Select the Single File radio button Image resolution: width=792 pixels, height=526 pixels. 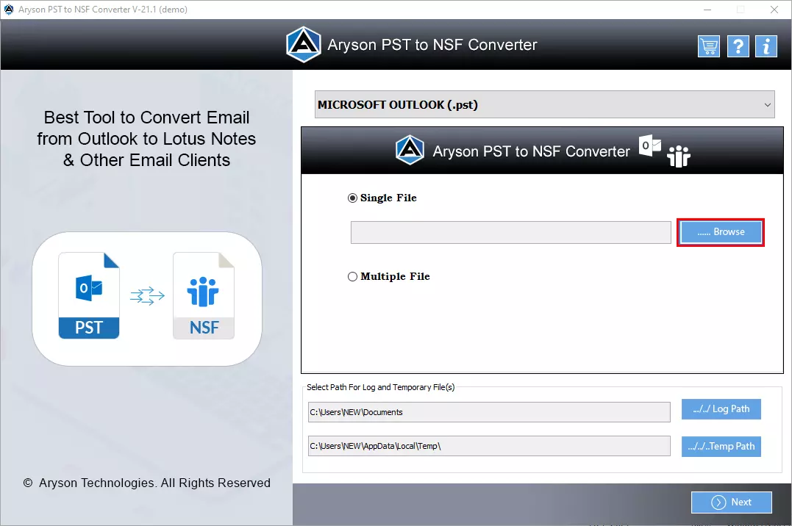352,198
